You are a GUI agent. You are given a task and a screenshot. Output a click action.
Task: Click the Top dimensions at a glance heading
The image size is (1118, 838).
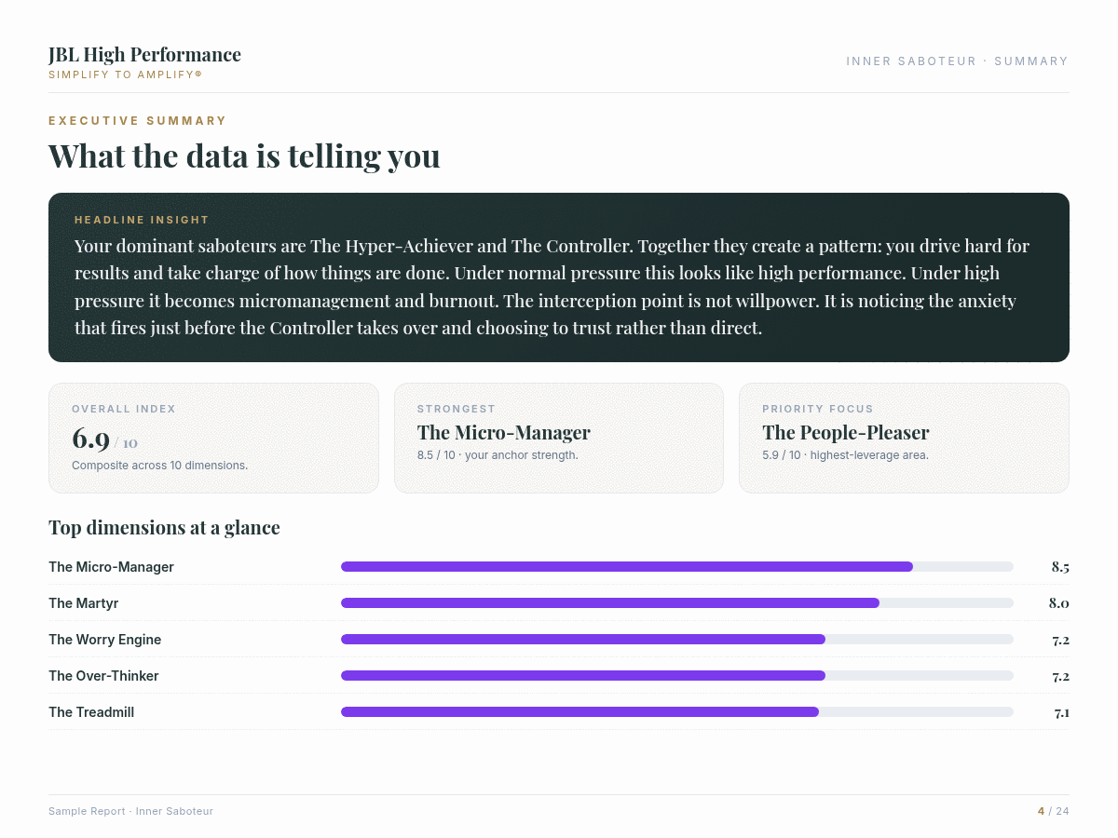[x=164, y=528]
